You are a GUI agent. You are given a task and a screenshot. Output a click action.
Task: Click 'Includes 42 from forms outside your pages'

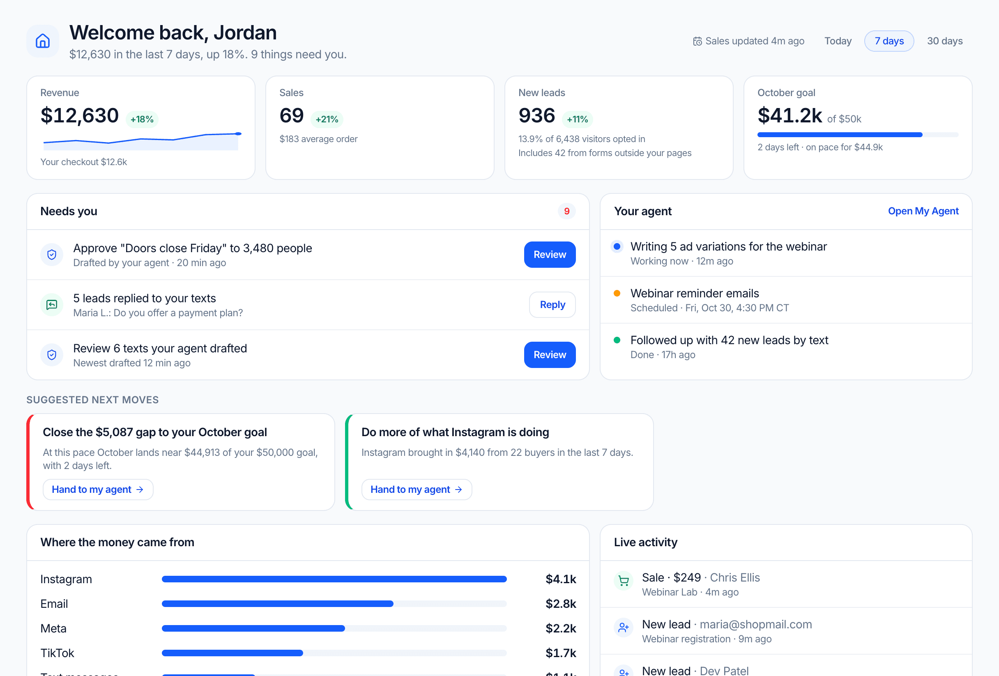click(605, 154)
